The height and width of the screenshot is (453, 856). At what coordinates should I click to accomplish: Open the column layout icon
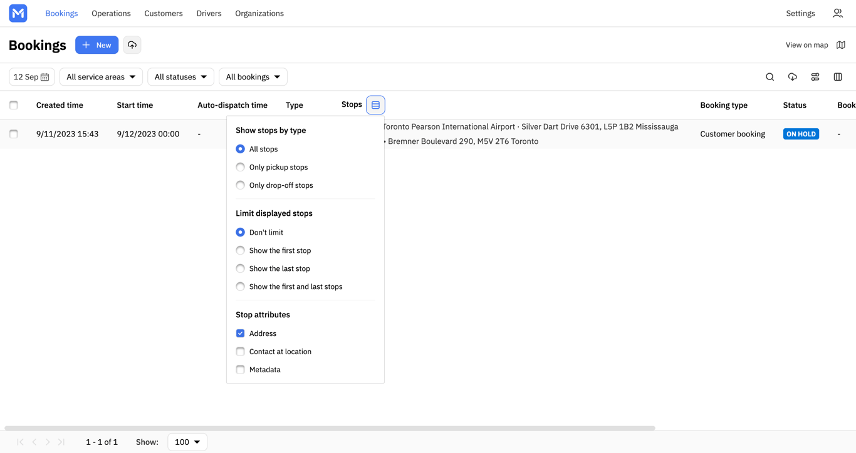pos(838,77)
